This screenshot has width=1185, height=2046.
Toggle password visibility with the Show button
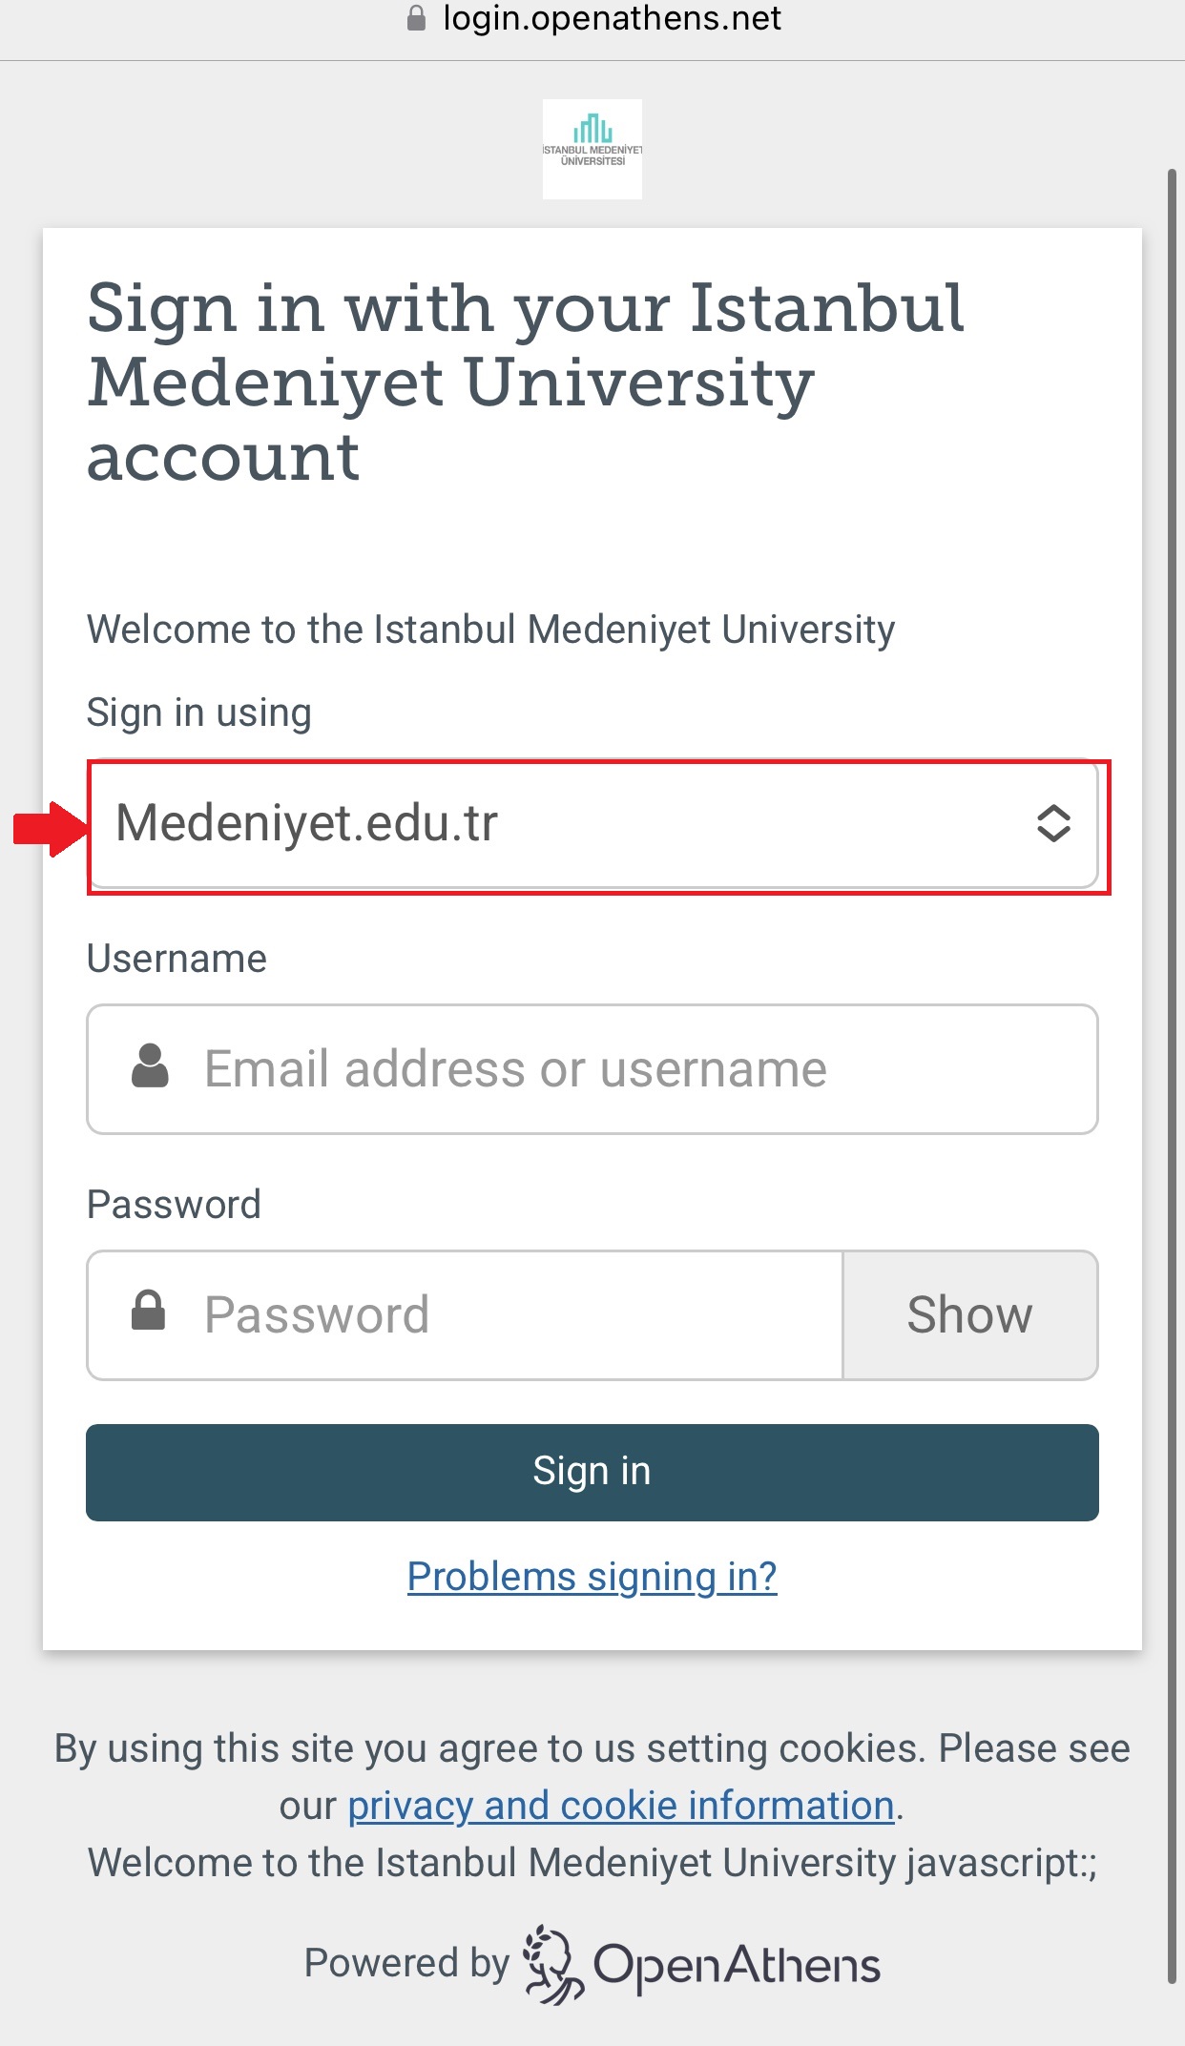(969, 1314)
